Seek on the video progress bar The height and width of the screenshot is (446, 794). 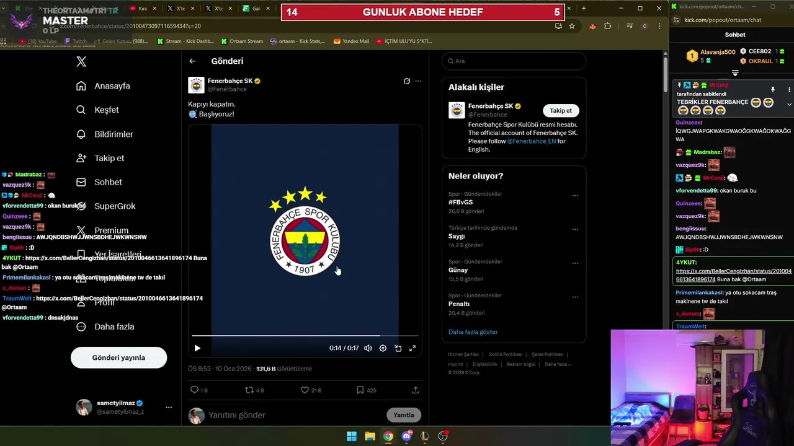tap(304, 336)
